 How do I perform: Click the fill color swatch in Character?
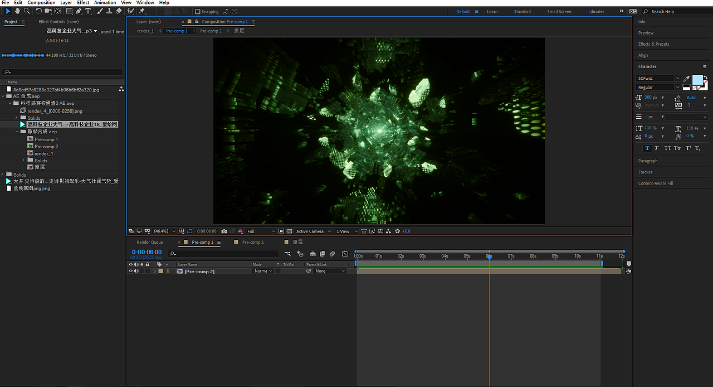click(697, 80)
